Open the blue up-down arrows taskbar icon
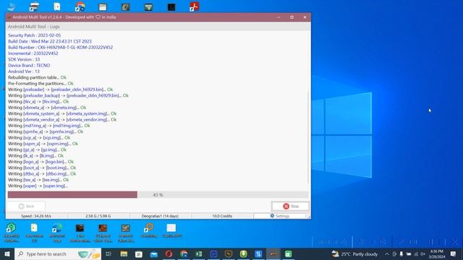 (258, 253)
